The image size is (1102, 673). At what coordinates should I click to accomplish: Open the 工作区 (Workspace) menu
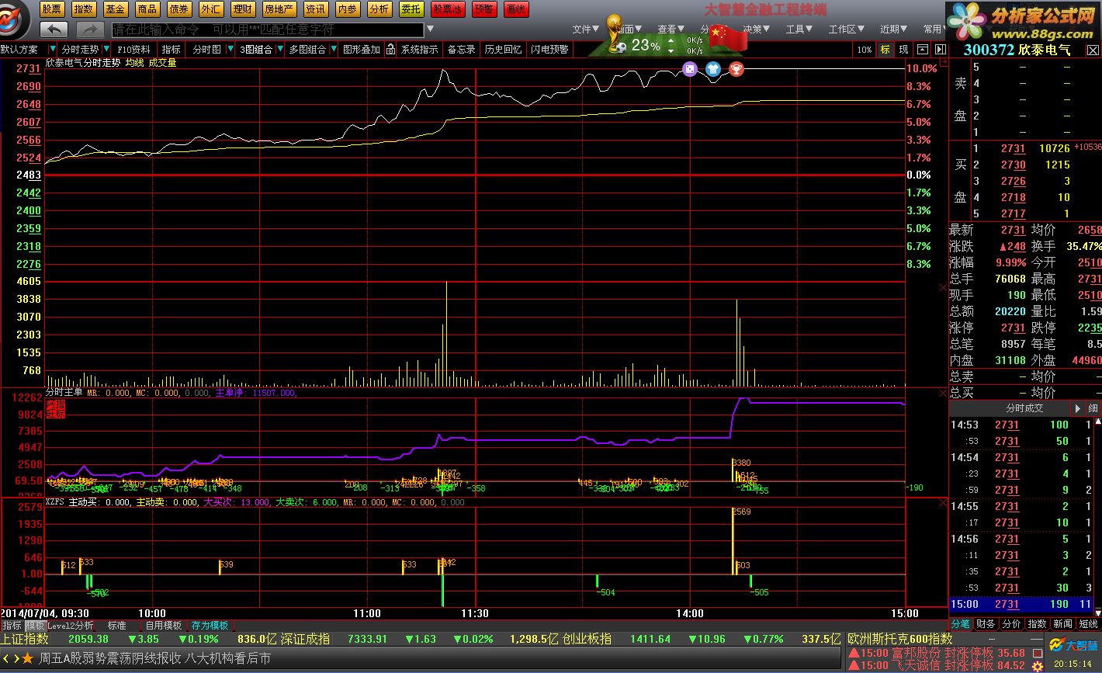point(847,29)
